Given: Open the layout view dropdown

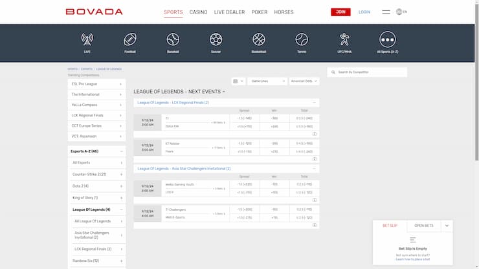Looking at the screenshot, I should [x=238, y=81].
